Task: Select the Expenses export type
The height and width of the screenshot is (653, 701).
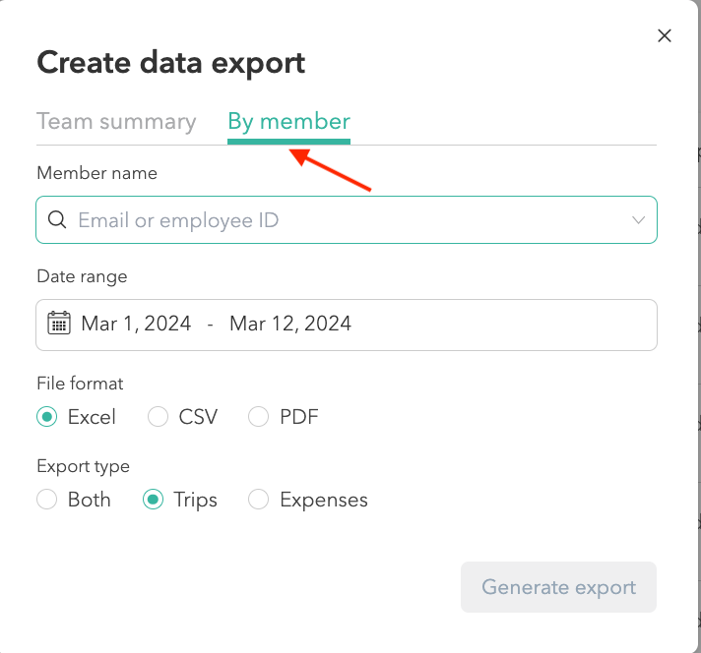Action: (259, 500)
